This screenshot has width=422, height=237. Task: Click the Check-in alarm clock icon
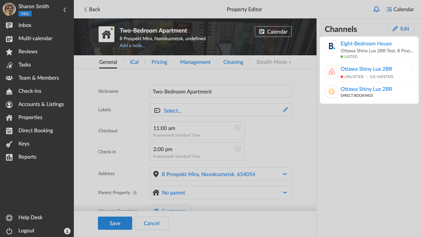[238, 148]
